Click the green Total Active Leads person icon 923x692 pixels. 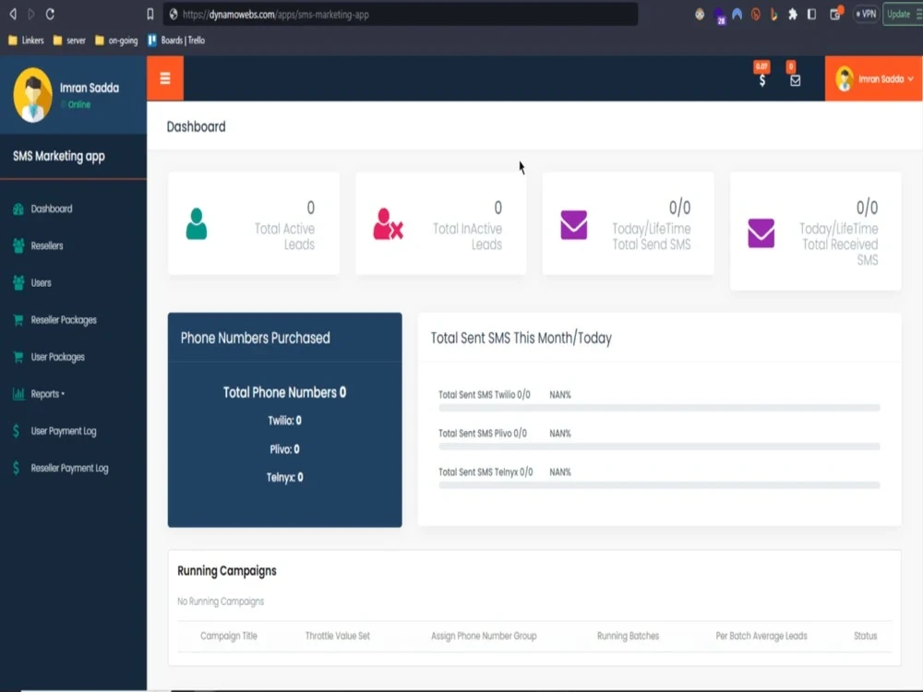point(197,224)
